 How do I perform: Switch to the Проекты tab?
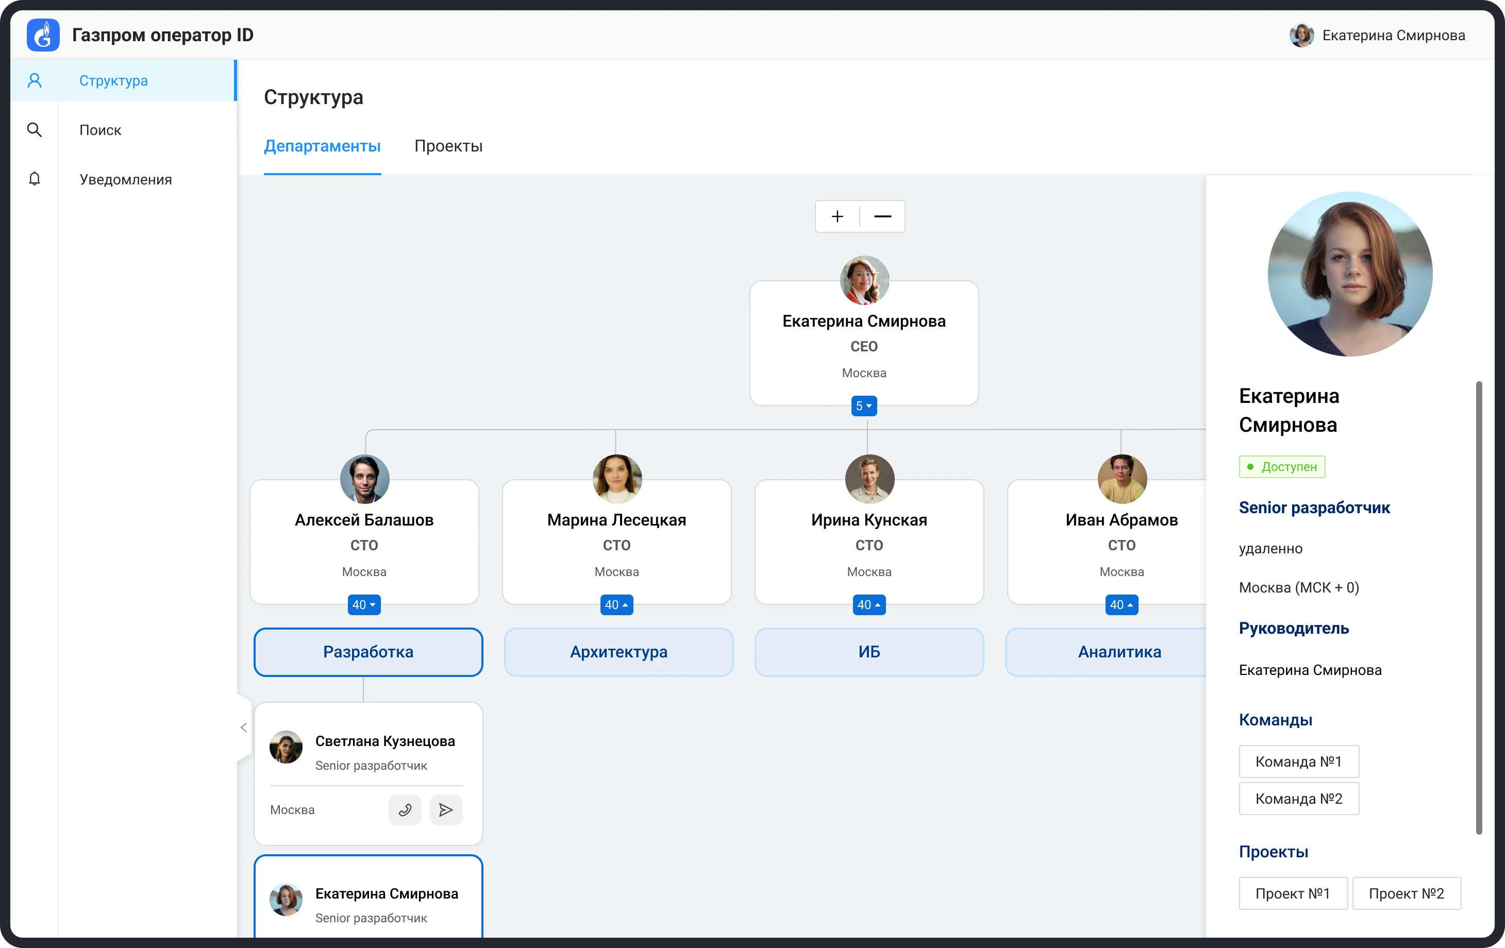click(449, 146)
